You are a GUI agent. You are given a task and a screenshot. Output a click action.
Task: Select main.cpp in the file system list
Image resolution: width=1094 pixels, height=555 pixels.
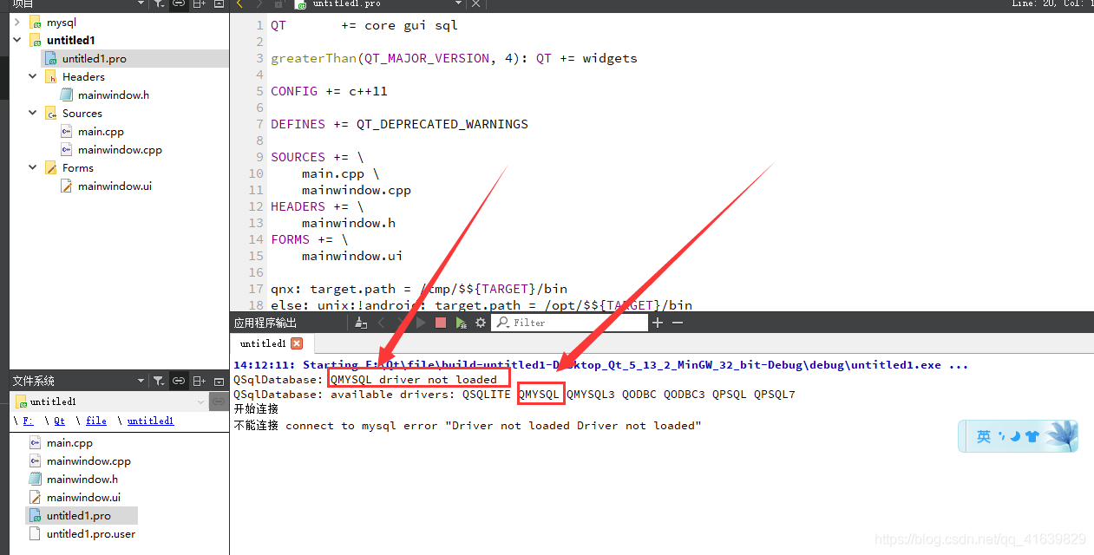(x=69, y=443)
